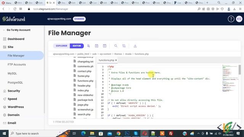The height and width of the screenshot is (137, 244).
Task: Click the Opera snapshot camera icon
Action: click(208, 9)
